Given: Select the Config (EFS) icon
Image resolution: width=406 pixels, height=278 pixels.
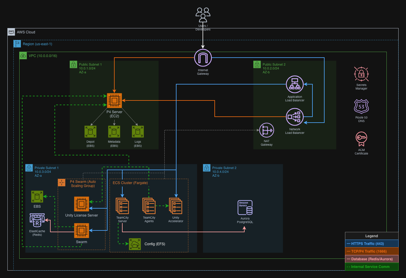Looking at the screenshot, I should pos(135,244).
